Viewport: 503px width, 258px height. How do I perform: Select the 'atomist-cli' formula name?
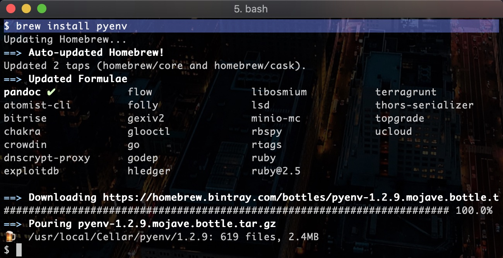(x=38, y=105)
